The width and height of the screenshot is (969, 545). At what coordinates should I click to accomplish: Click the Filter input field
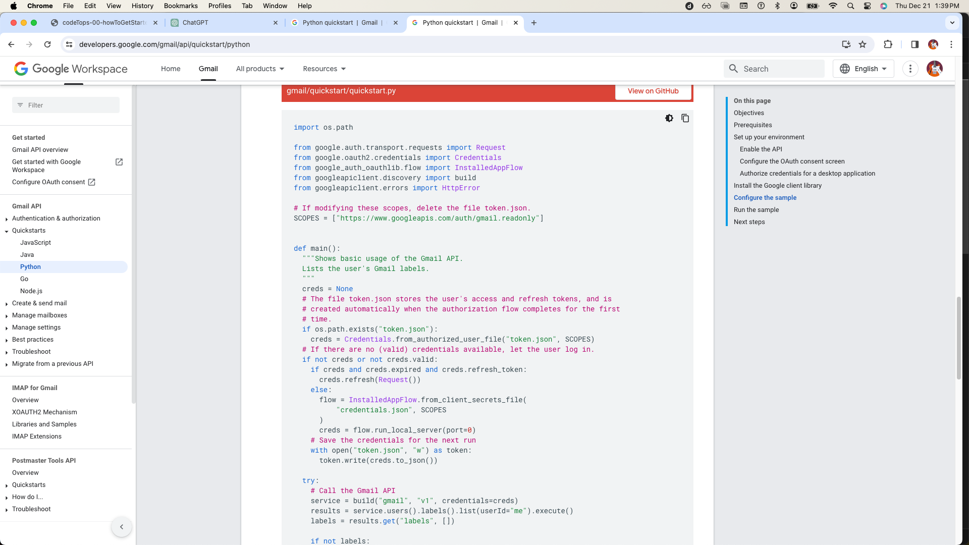point(66,105)
